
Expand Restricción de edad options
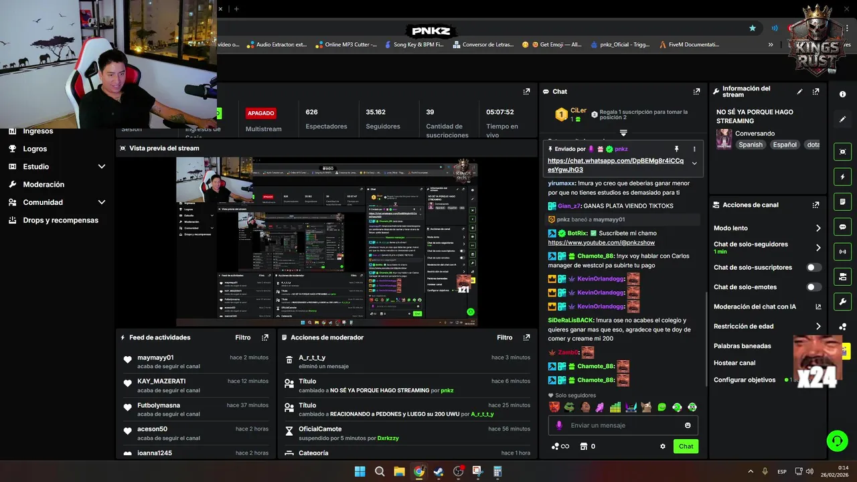point(818,327)
